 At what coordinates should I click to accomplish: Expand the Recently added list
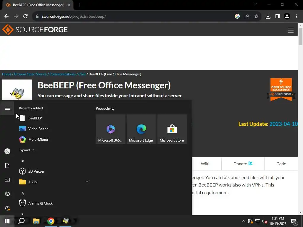click(x=26, y=150)
